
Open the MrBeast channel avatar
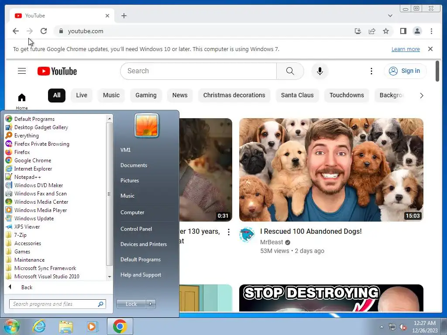click(247, 235)
